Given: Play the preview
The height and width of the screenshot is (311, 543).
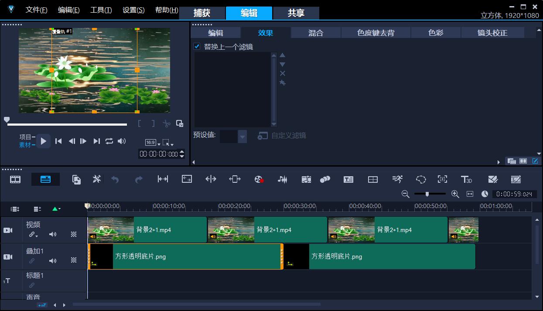Looking at the screenshot, I should [x=43, y=141].
